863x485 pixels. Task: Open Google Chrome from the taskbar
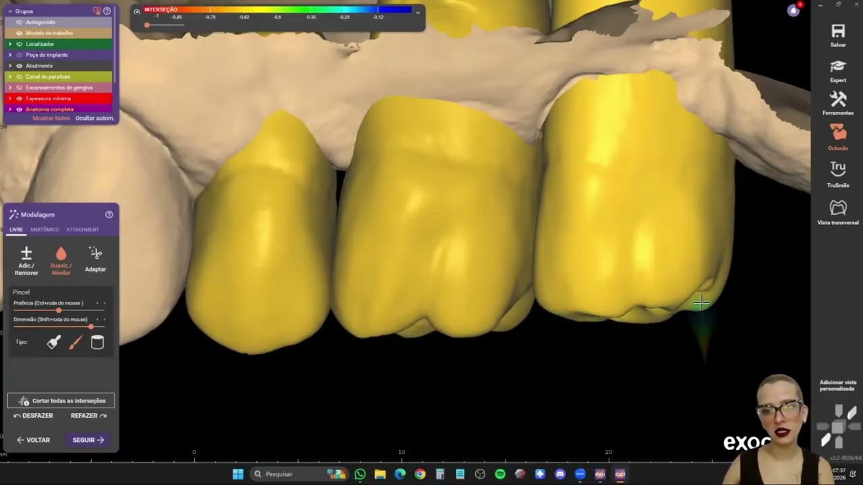[420, 474]
